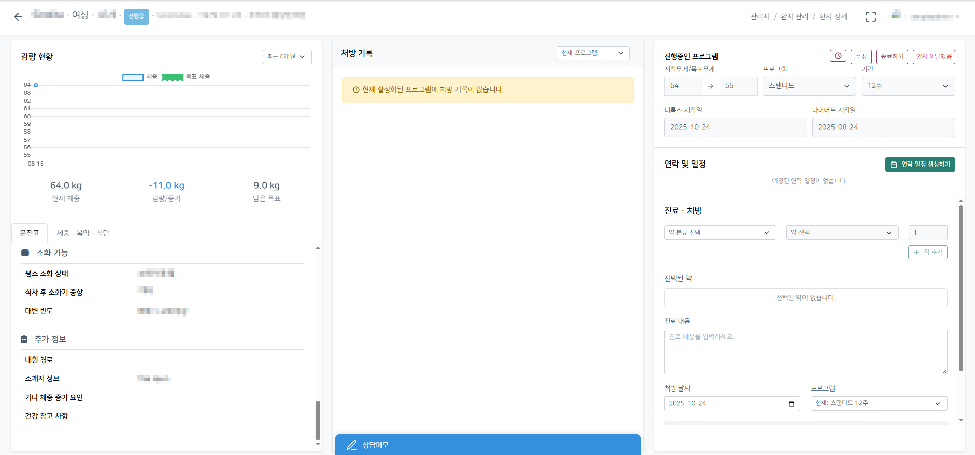The width and height of the screenshot is (975, 455).
Task: Click the 추가 정보 clipboard icon
Action: click(x=24, y=339)
